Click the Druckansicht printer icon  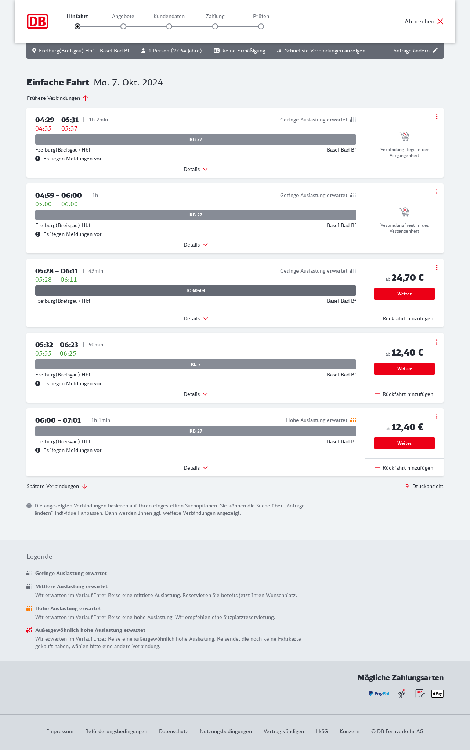click(x=407, y=486)
